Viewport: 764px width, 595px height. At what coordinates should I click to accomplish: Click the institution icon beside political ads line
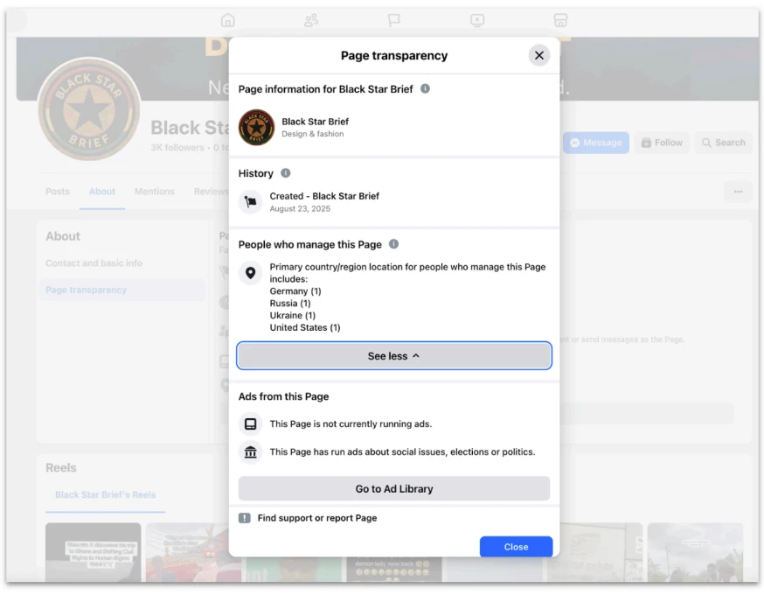tap(251, 452)
